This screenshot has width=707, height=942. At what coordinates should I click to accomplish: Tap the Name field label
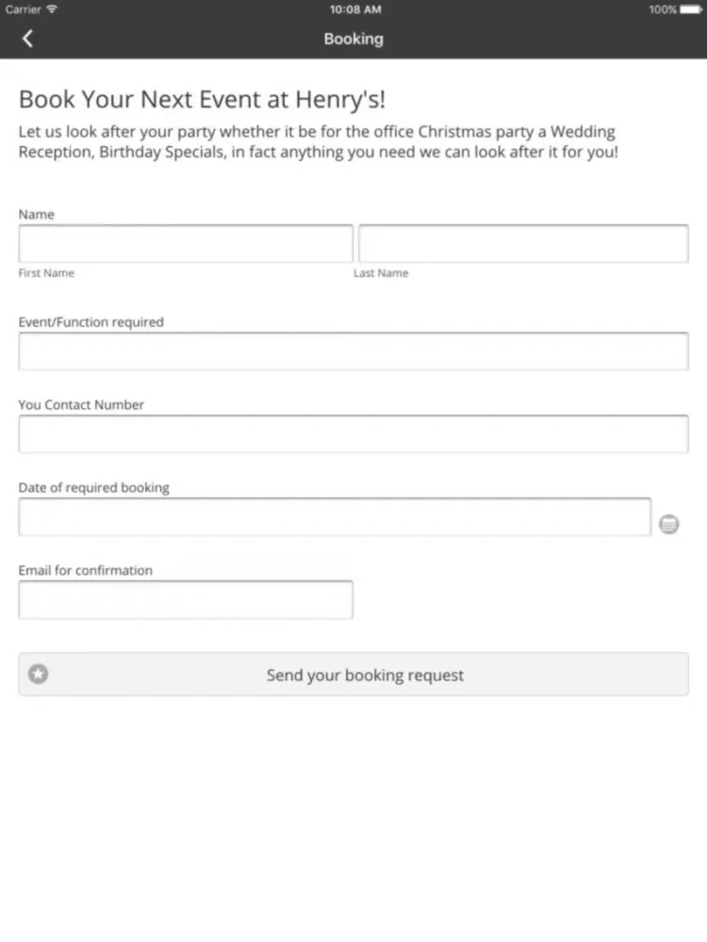(x=36, y=215)
